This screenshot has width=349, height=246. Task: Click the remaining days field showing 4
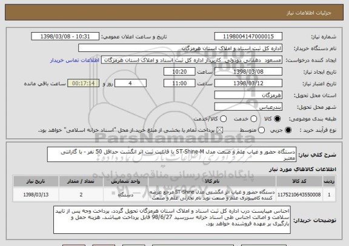[130, 83]
